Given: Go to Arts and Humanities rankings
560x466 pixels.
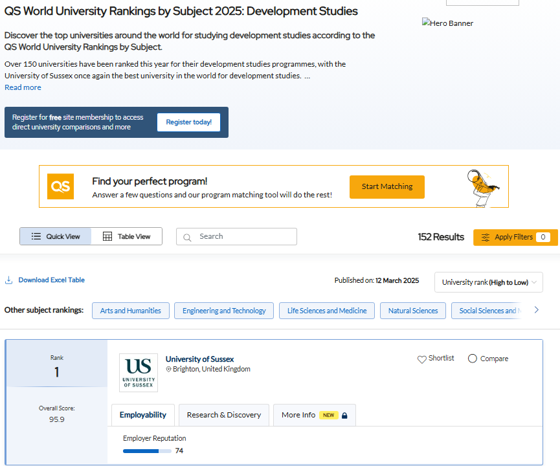Looking at the screenshot, I should 131,311.
